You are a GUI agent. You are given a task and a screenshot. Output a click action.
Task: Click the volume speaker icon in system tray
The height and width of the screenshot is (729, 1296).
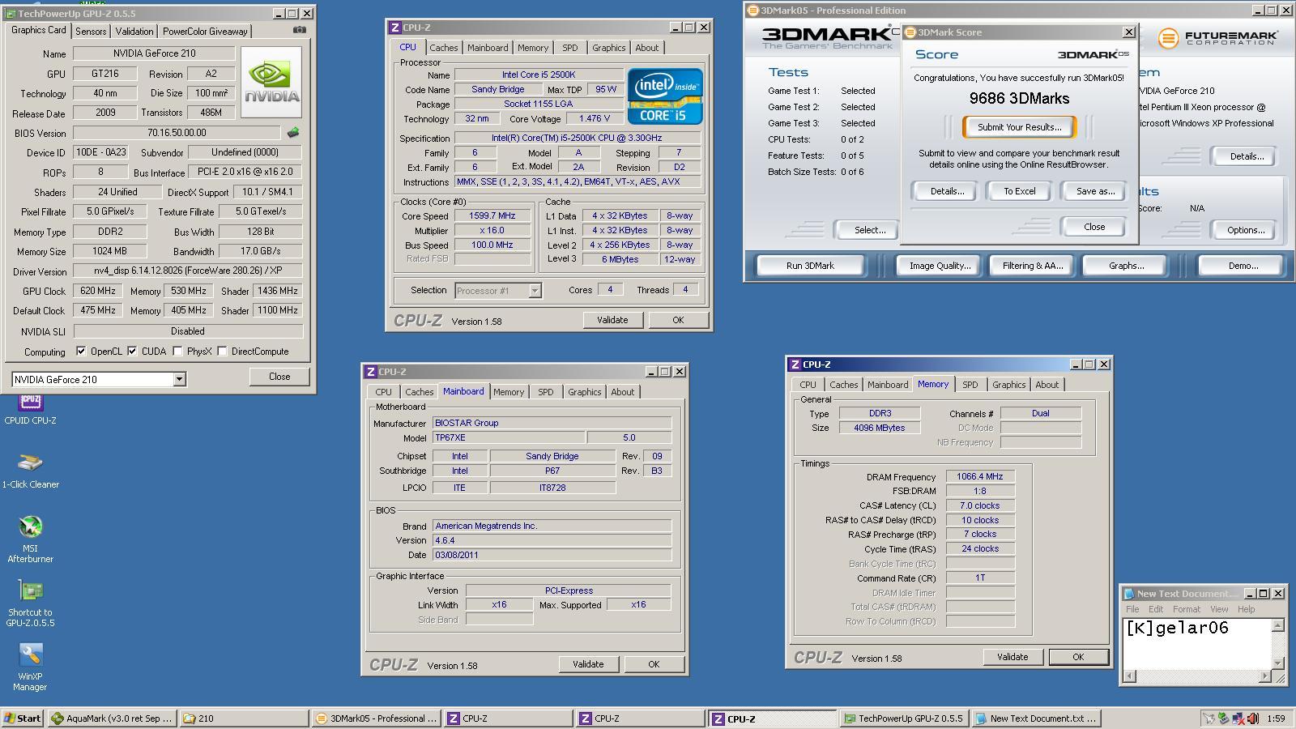click(1253, 718)
